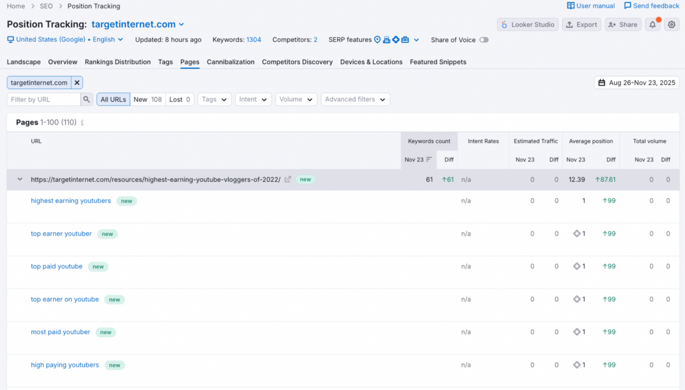
Task: Click SERP feature icon in most paid youtuber row
Action: pyautogui.click(x=577, y=332)
